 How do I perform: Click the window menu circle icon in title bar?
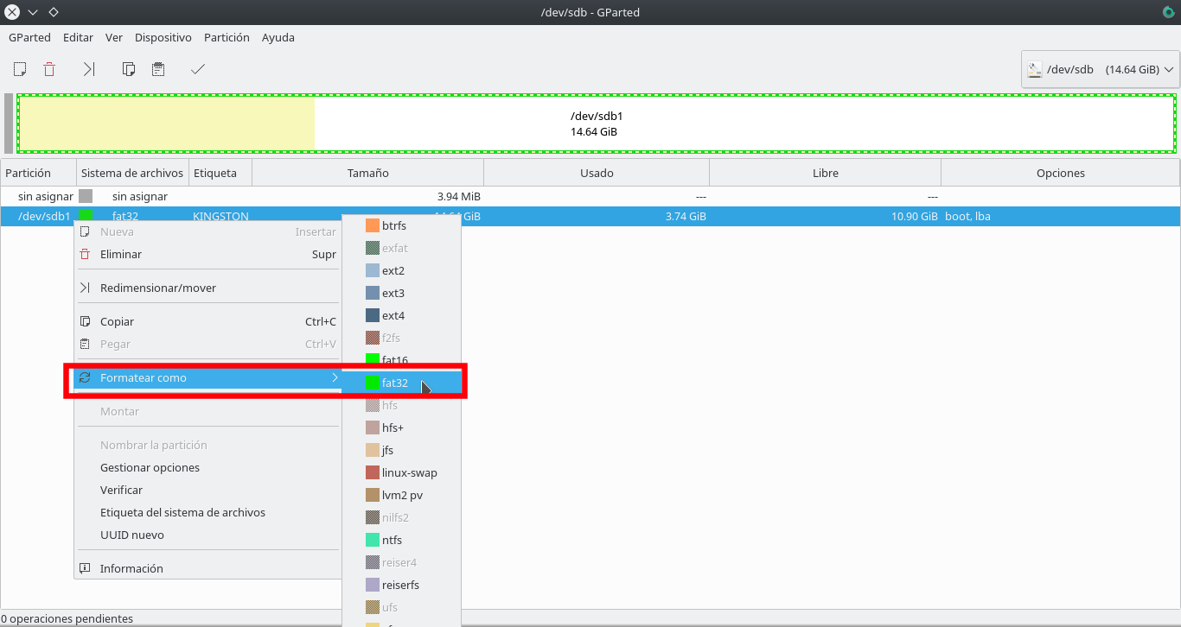pyautogui.click(x=12, y=12)
